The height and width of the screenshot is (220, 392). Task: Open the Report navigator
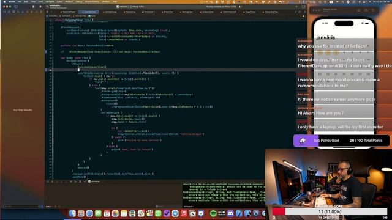[41, 12]
